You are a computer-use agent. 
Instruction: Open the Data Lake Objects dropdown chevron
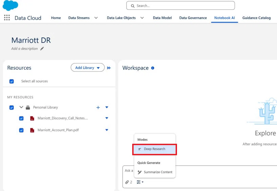pyautogui.click(x=142, y=18)
